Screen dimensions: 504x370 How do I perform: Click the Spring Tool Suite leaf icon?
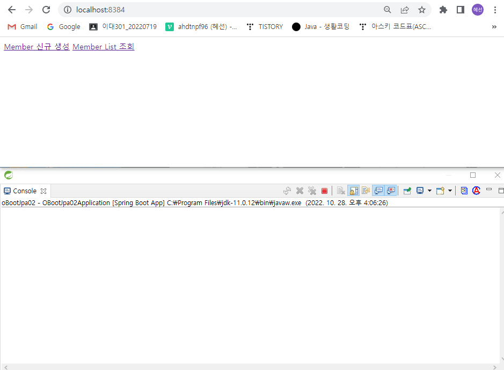coord(9,175)
